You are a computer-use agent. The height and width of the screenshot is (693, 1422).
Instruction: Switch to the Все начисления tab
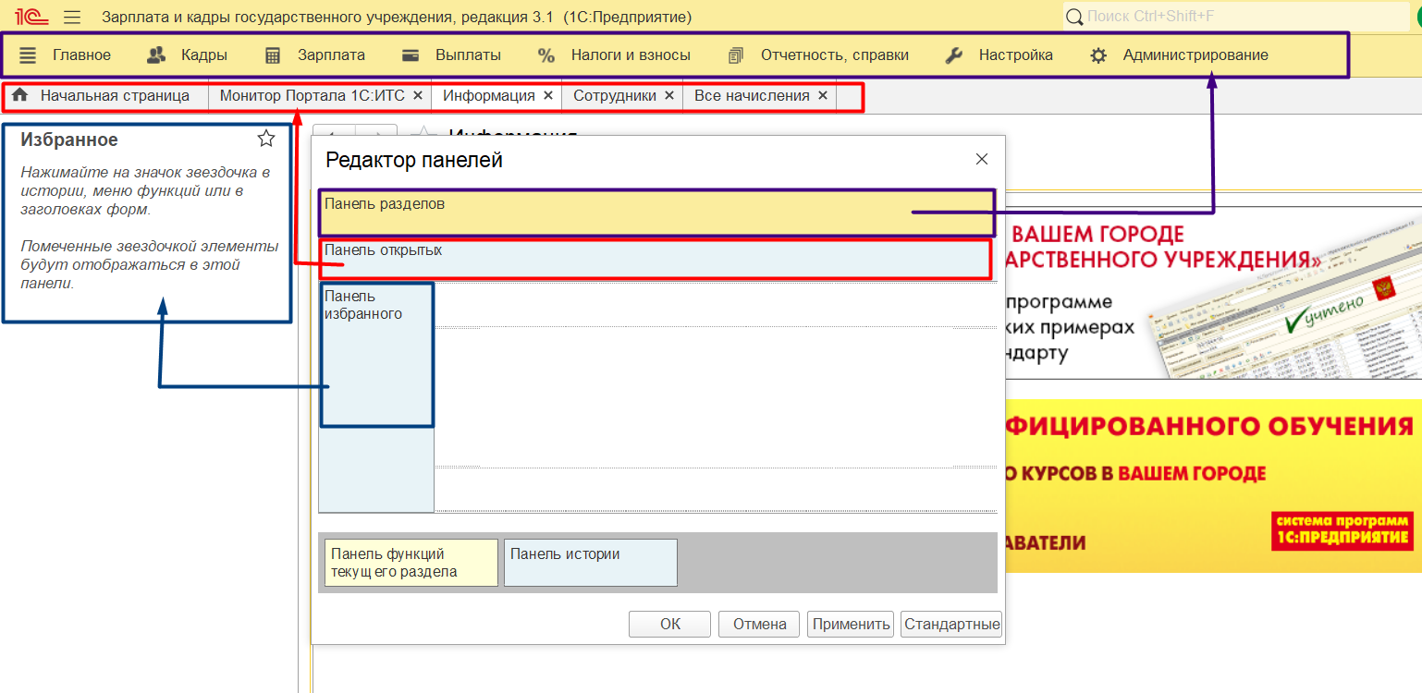pyautogui.click(x=752, y=96)
